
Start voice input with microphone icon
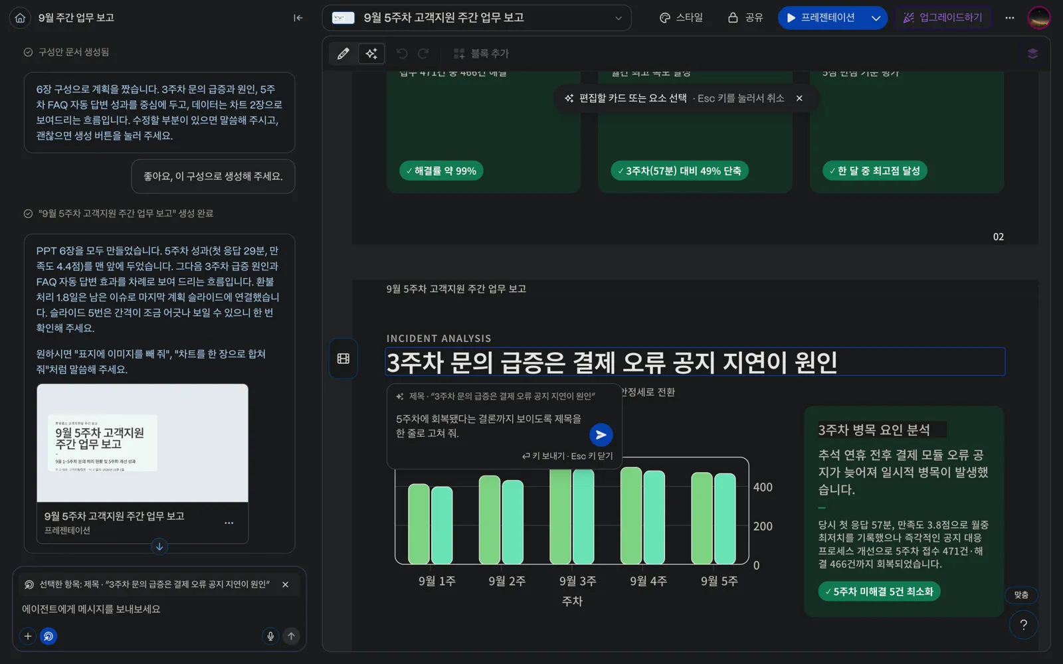tap(270, 636)
